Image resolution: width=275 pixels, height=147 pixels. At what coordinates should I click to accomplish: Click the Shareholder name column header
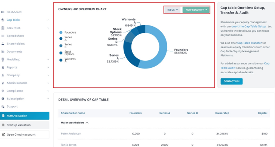click(73, 113)
